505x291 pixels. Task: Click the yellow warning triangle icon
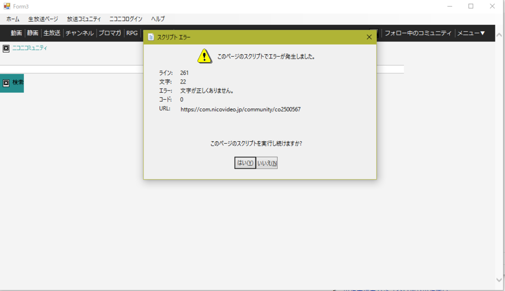coord(204,56)
